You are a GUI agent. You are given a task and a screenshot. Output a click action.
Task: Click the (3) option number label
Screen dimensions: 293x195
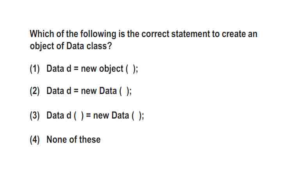(35, 115)
